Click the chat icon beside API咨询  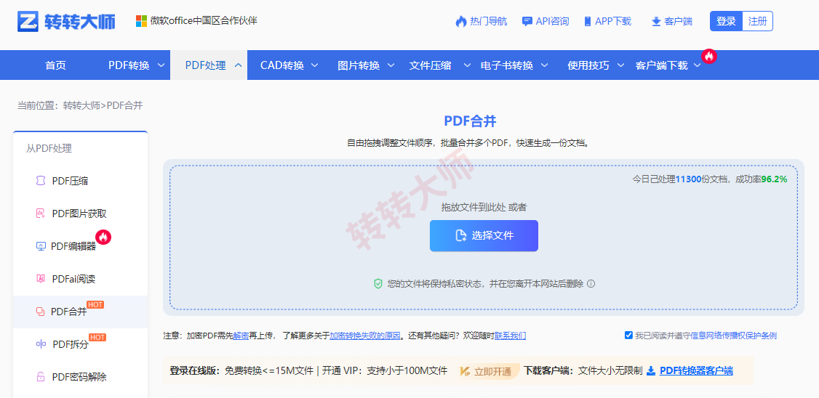[x=527, y=21]
